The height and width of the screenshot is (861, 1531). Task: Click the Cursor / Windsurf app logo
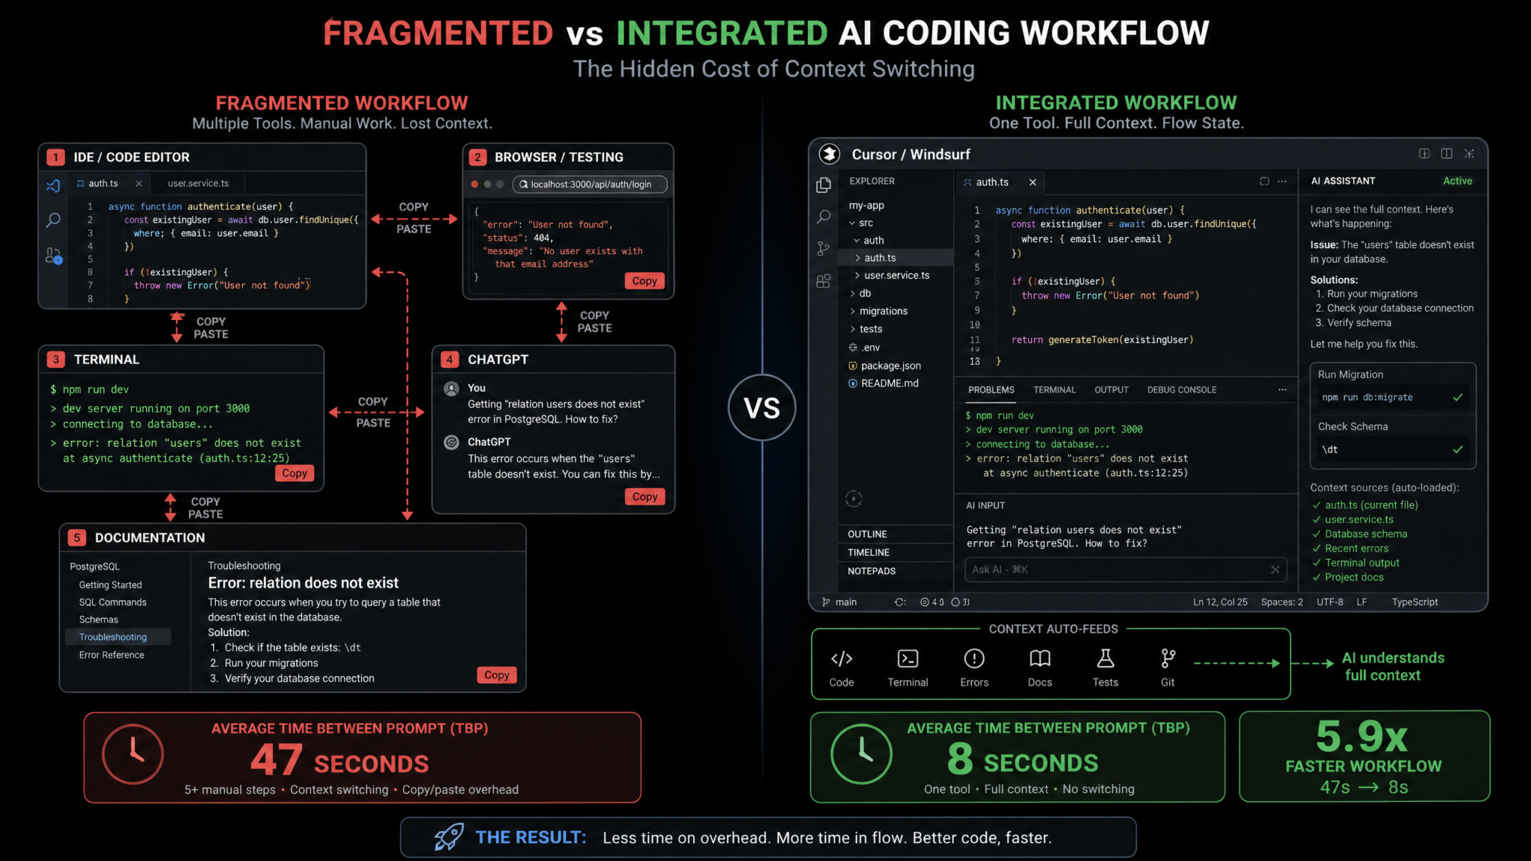tap(829, 154)
